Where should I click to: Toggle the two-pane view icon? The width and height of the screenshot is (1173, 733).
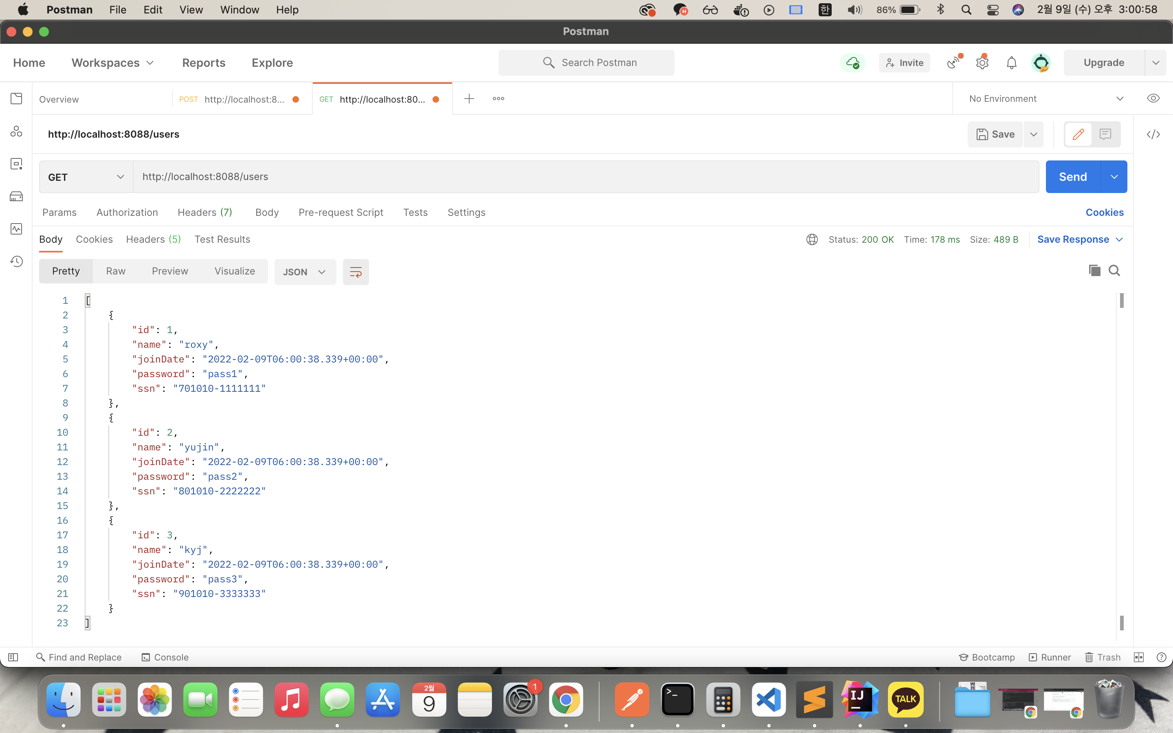(1139, 657)
